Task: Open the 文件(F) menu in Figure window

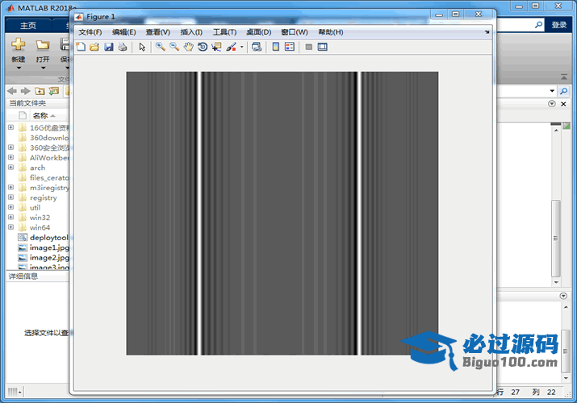Action: click(90, 32)
